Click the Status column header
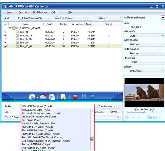 click(109, 24)
